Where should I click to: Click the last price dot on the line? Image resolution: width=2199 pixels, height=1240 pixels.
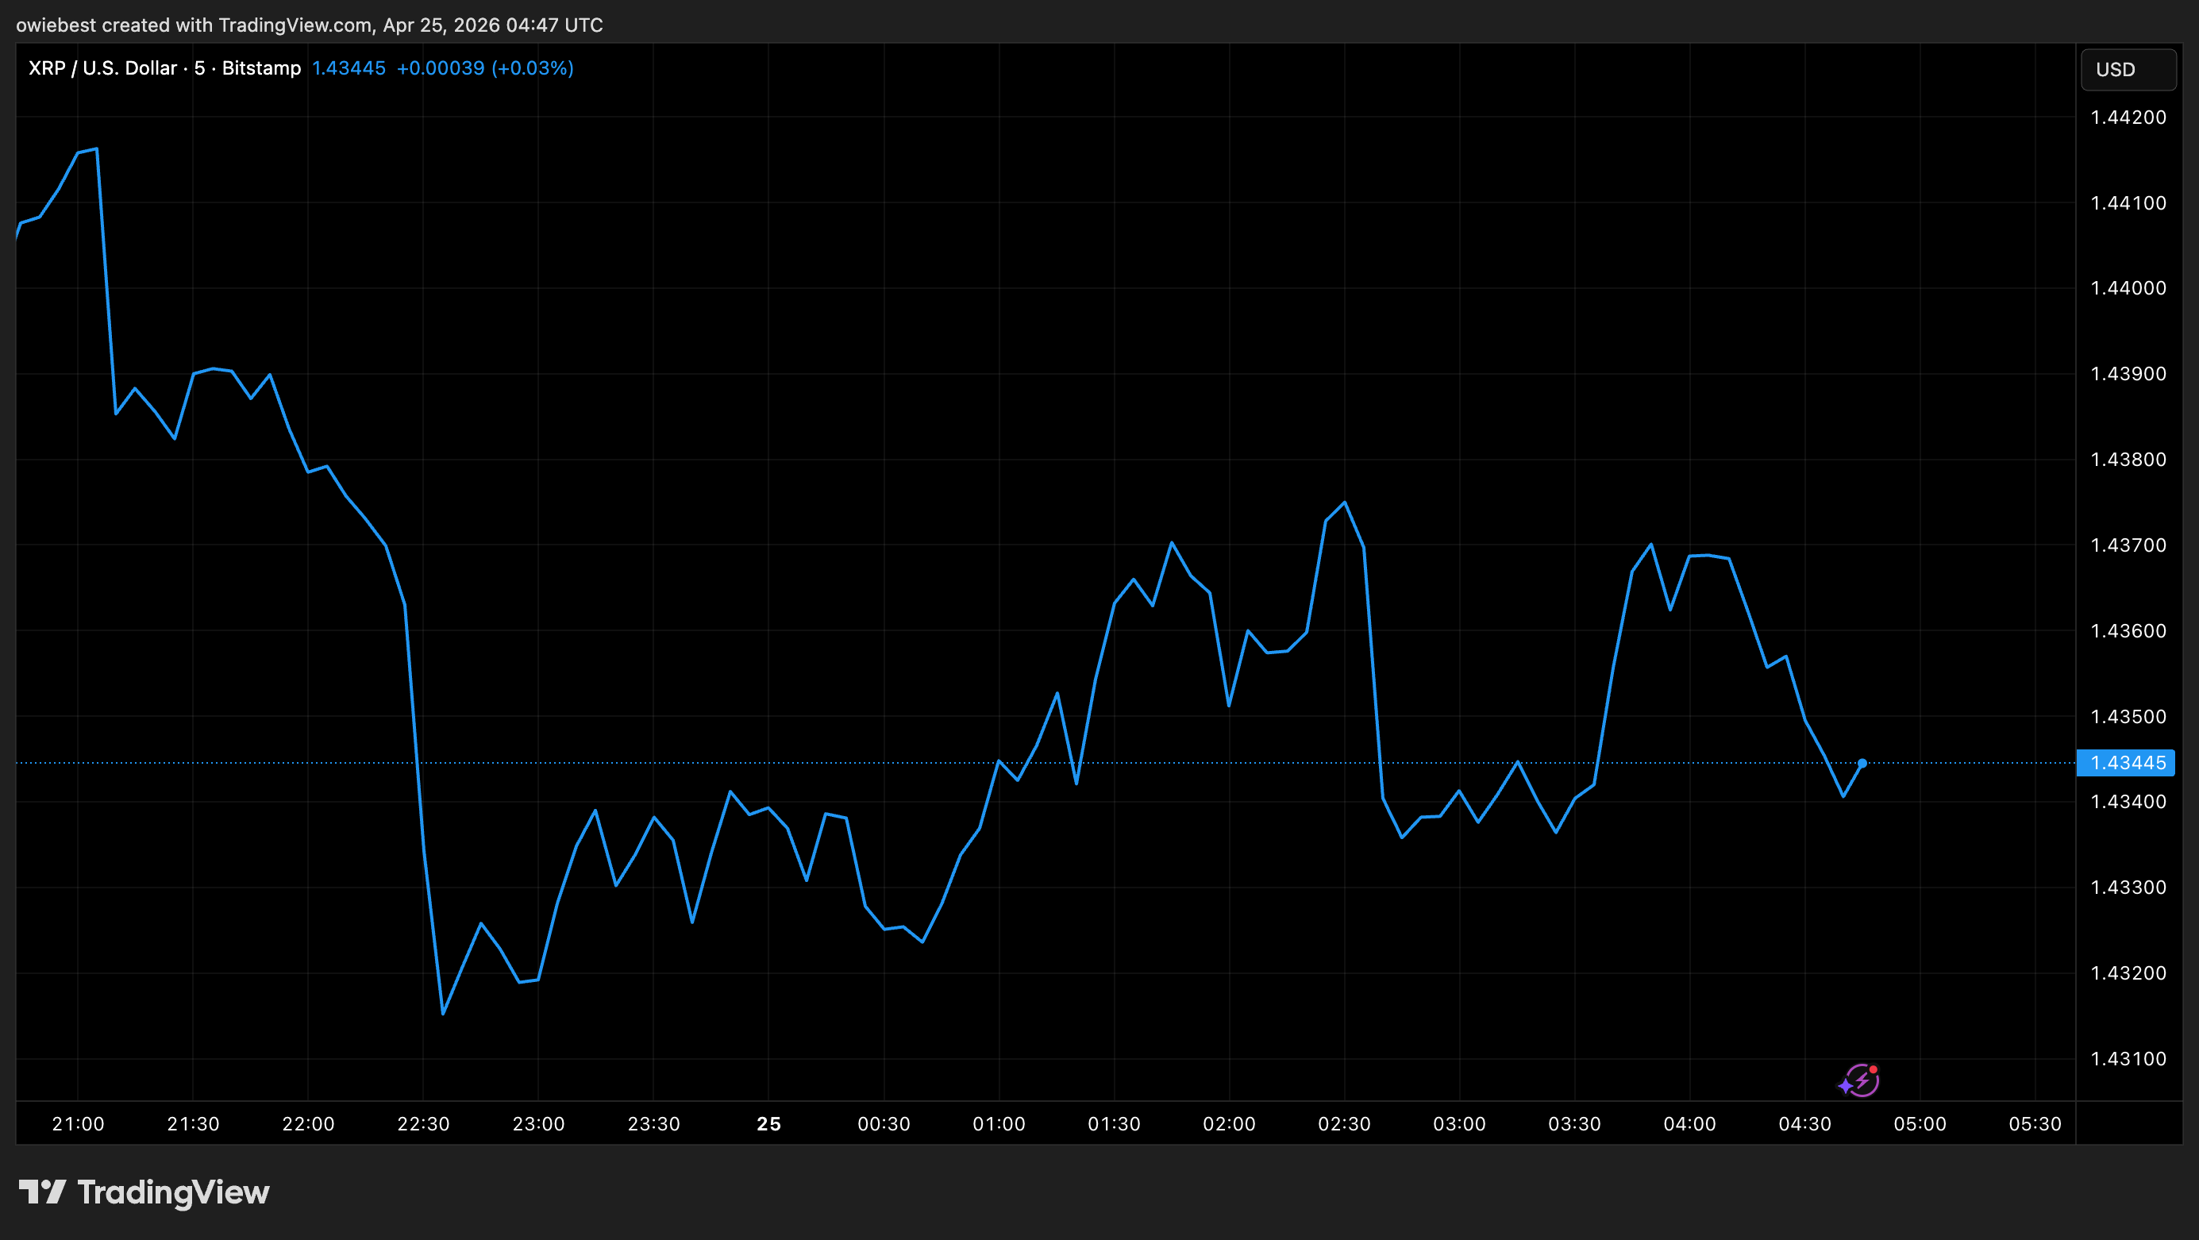pyautogui.click(x=1862, y=763)
